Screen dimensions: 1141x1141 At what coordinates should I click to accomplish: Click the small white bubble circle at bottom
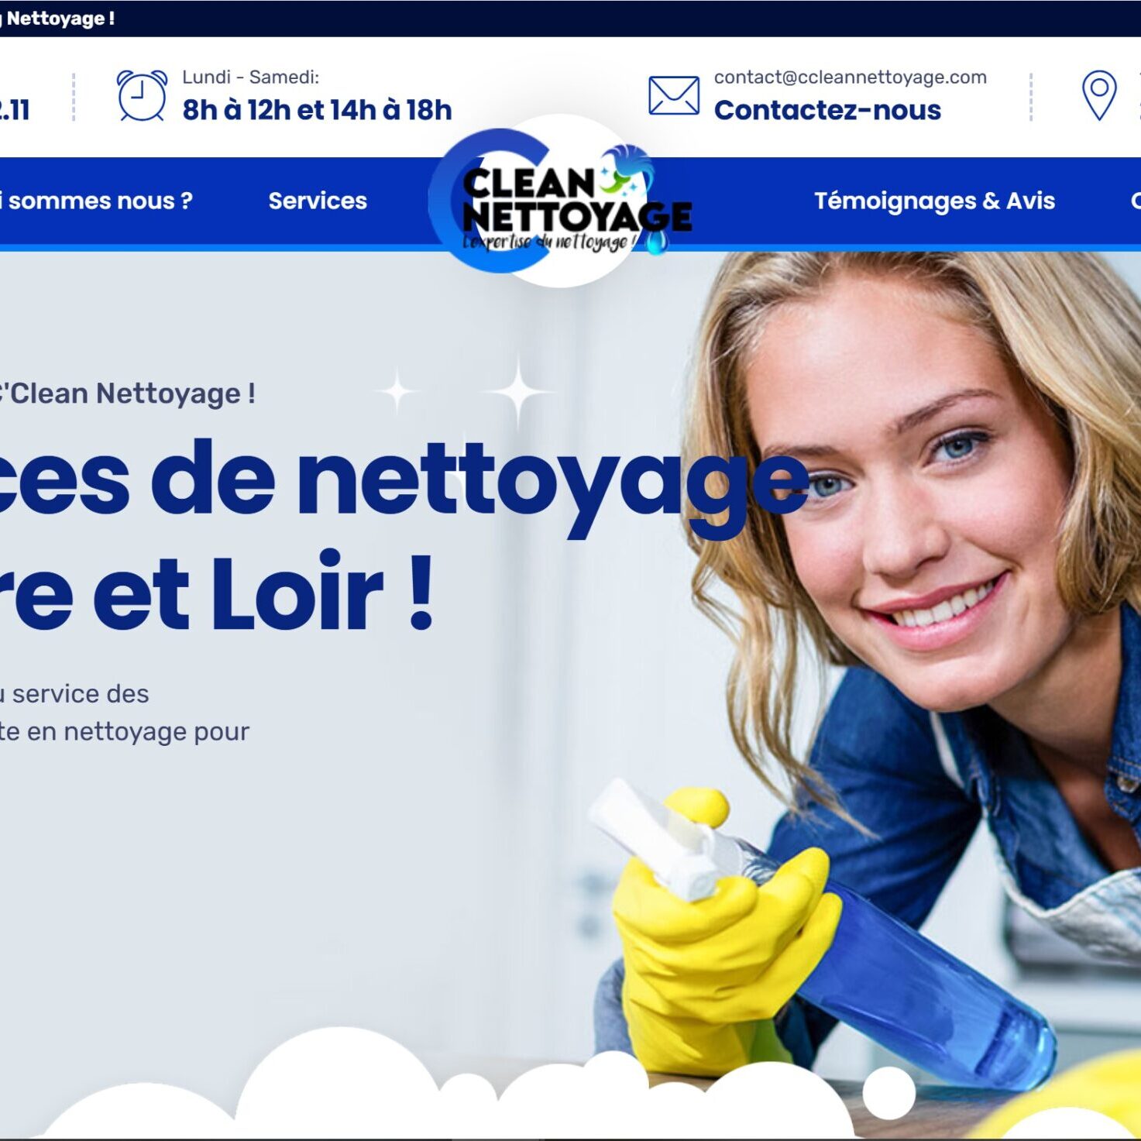[888, 1092]
